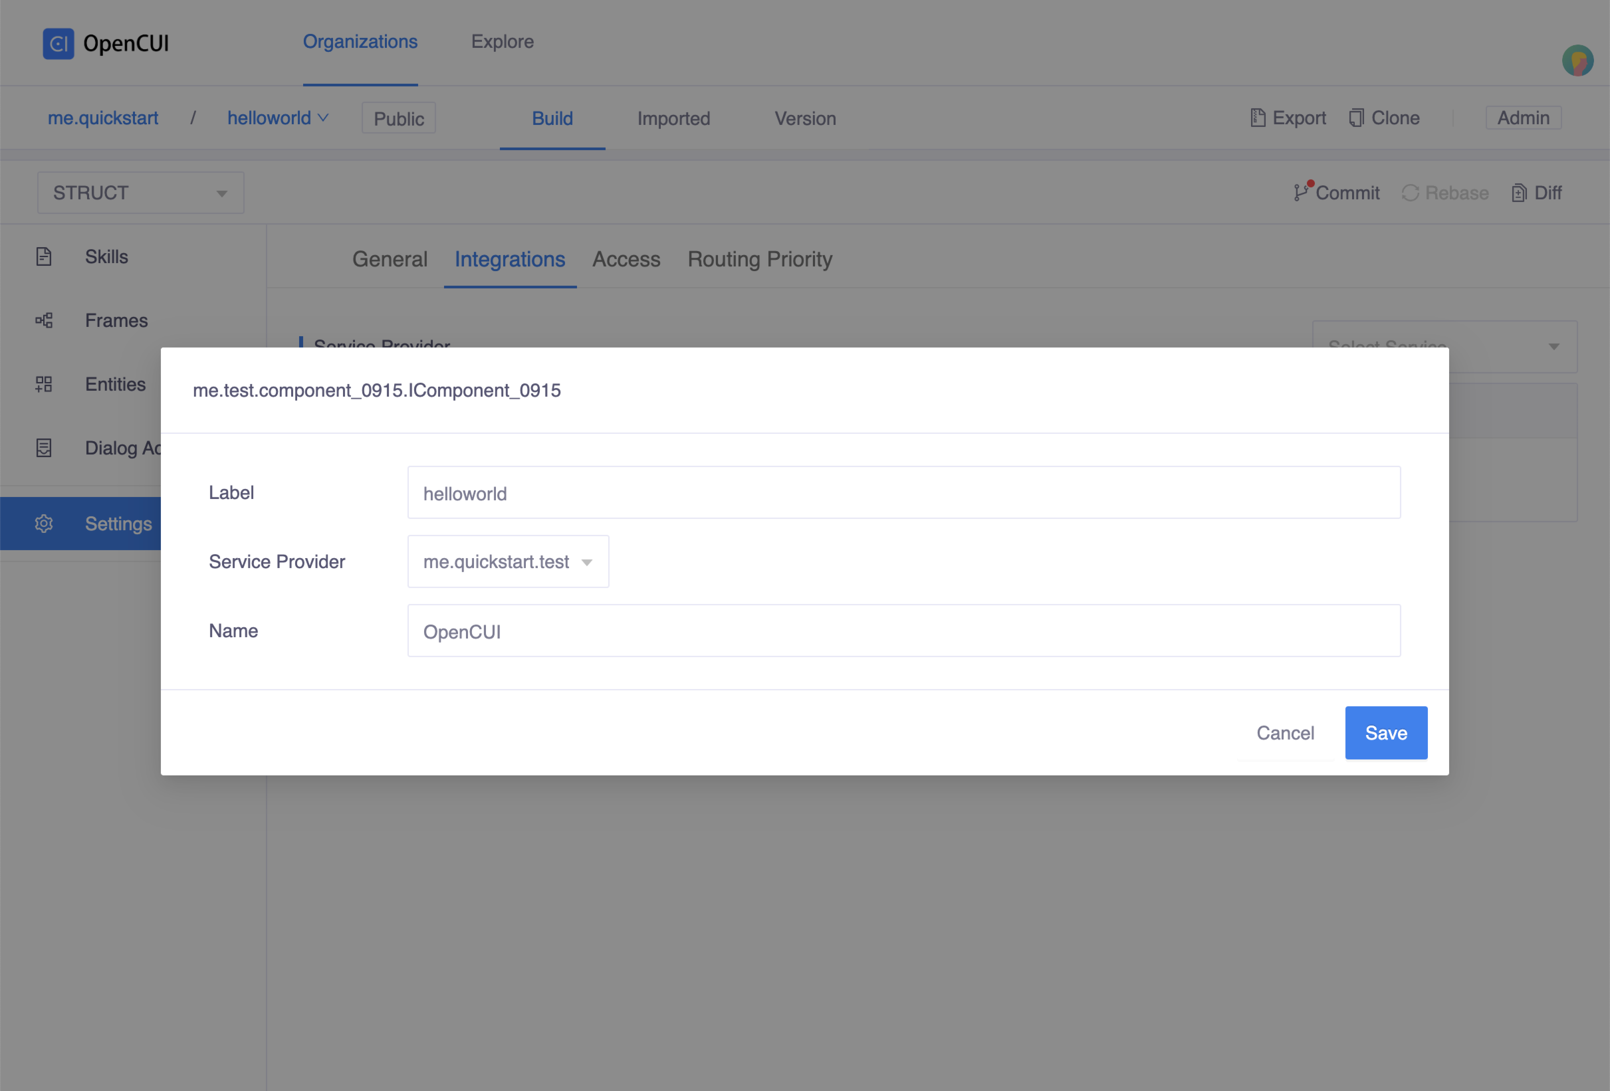Click the Save button
The width and height of the screenshot is (1610, 1091).
click(1385, 732)
